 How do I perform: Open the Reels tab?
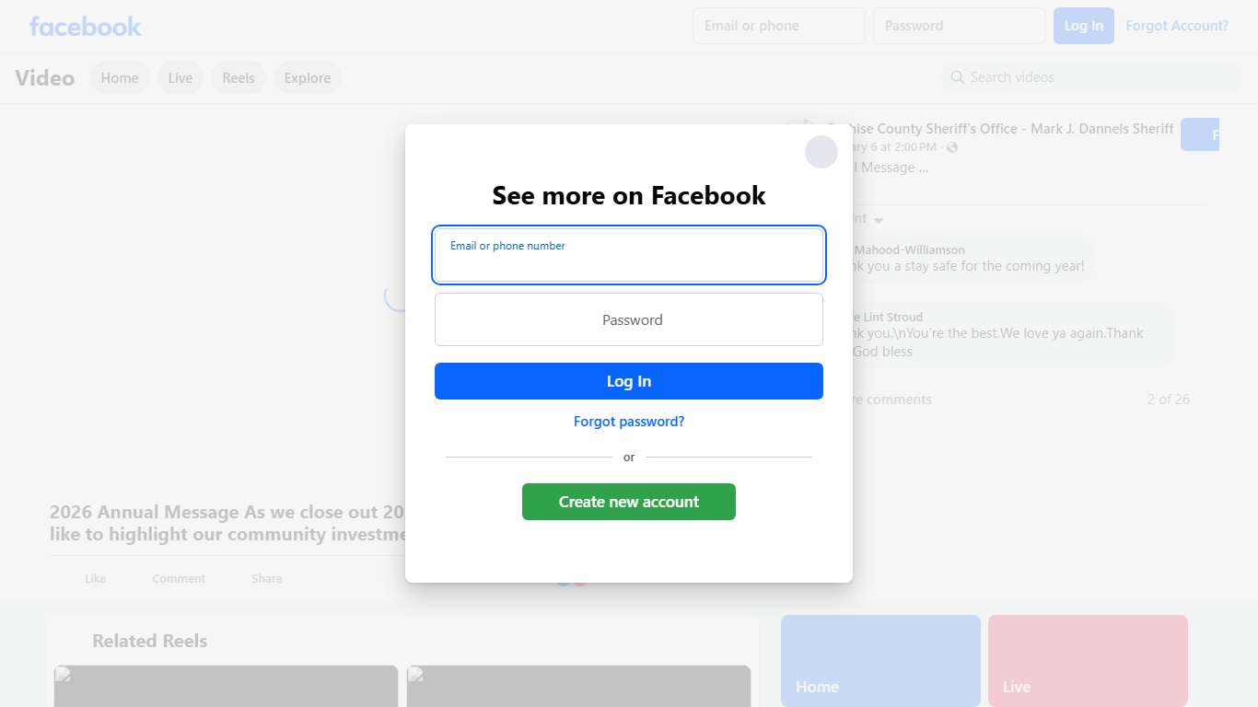(x=239, y=78)
